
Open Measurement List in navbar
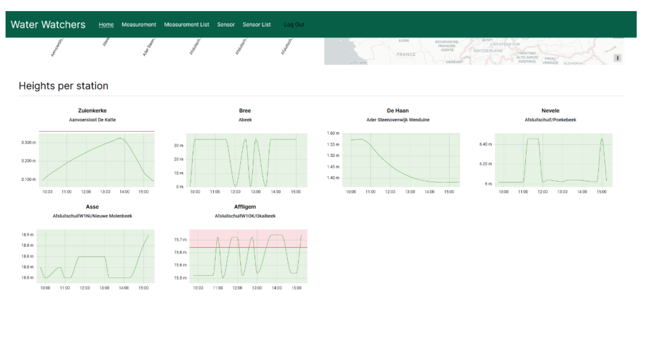coord(186,24)
